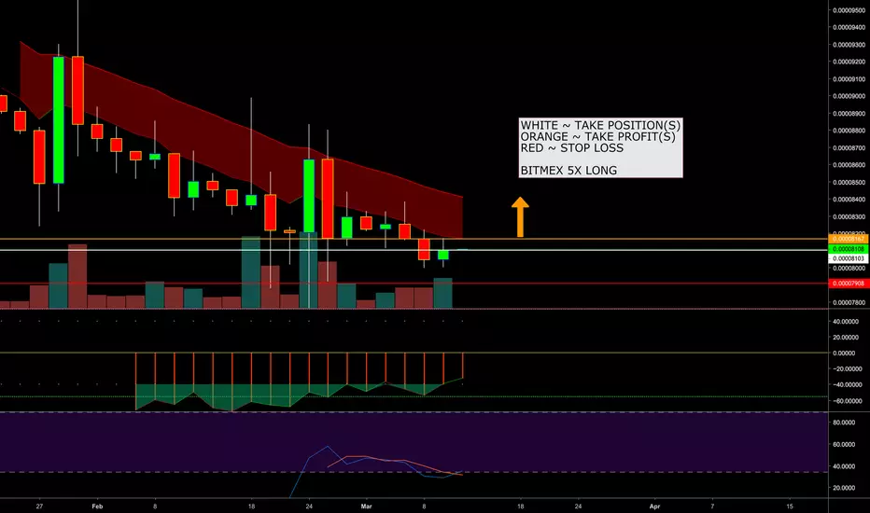Click the Feb date label on time axis
The width and height of the screenshot is (870, 513).
click(97, 506)
